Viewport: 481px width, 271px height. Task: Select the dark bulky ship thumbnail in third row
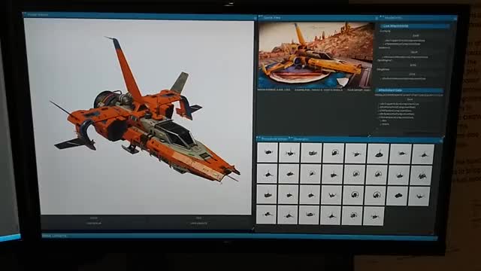pos(398,196)
